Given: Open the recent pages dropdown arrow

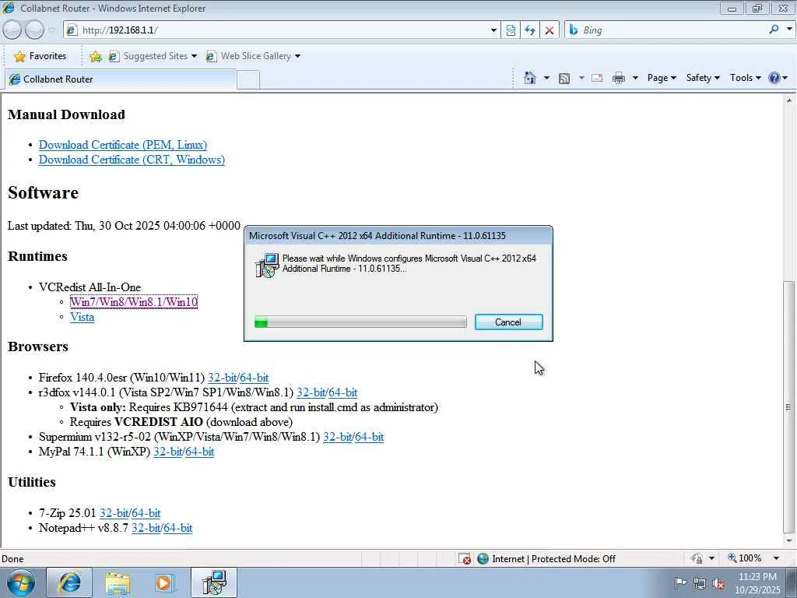Looking at the screenshot, I should pyautogui.click(x=51, y=30).
